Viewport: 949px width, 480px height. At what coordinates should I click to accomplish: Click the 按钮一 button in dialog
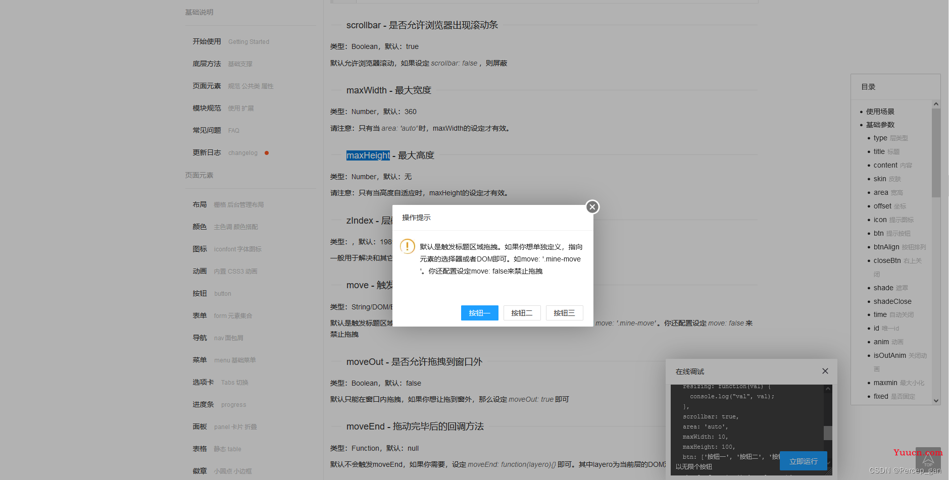(479, 313)
